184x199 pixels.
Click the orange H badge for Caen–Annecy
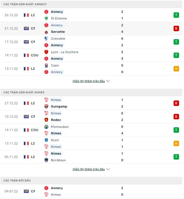(x=176, y=69)
